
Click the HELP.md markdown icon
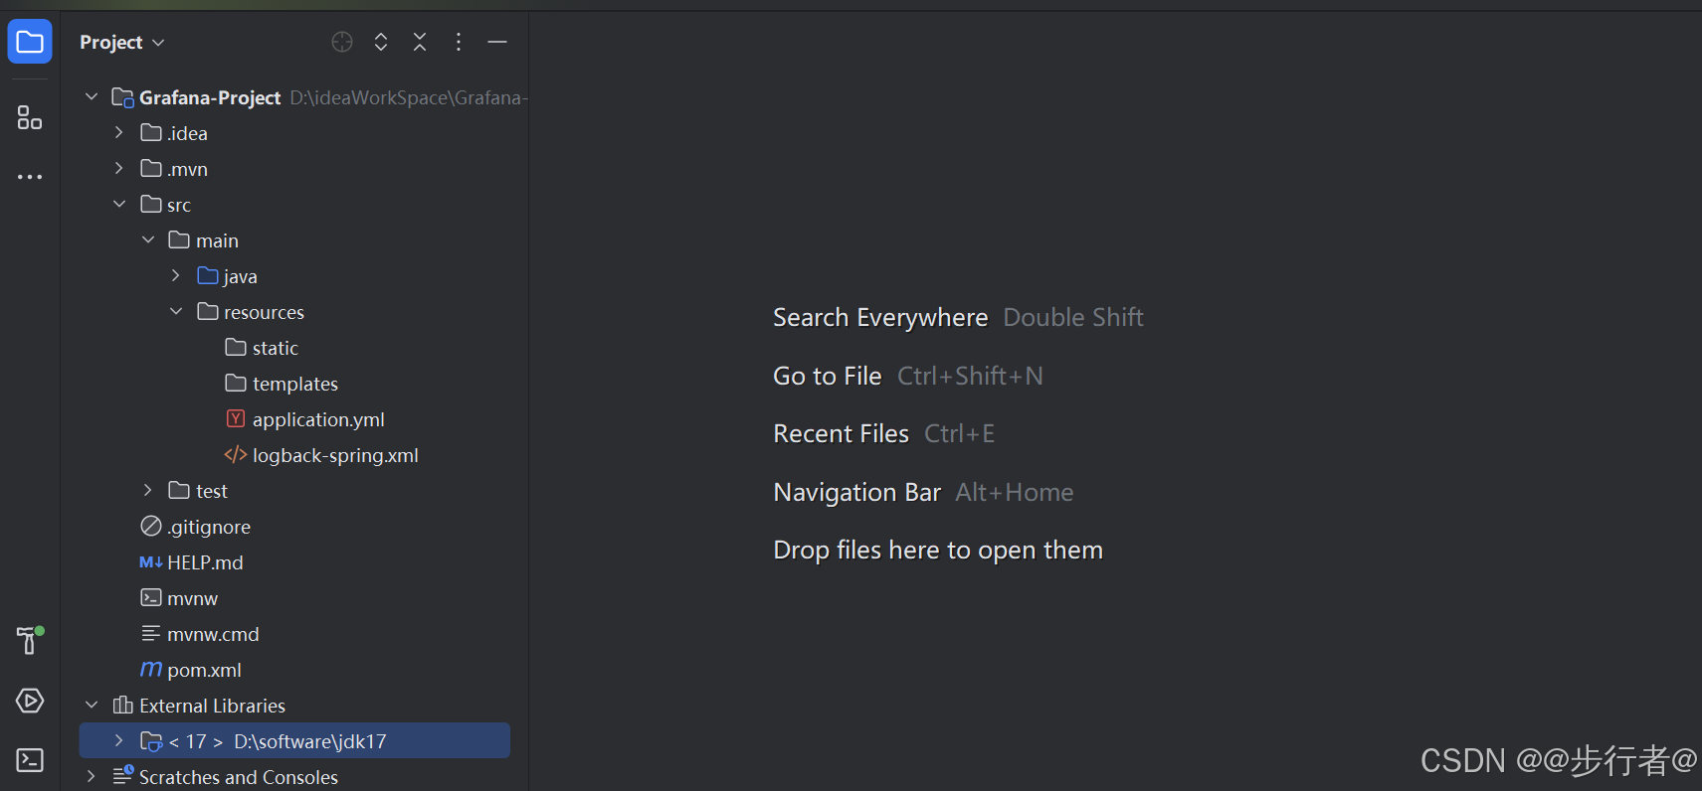pyautogui.click(x=151, y=562)
